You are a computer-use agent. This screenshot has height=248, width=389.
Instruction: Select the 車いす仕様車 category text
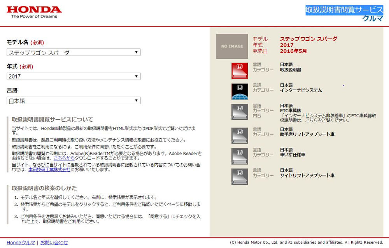tap(293, 155)
